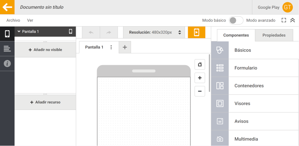This screenshot has height=146, width=299.
Task: Toggle between basic and advanced mode switch
Action: pos(236,20)
